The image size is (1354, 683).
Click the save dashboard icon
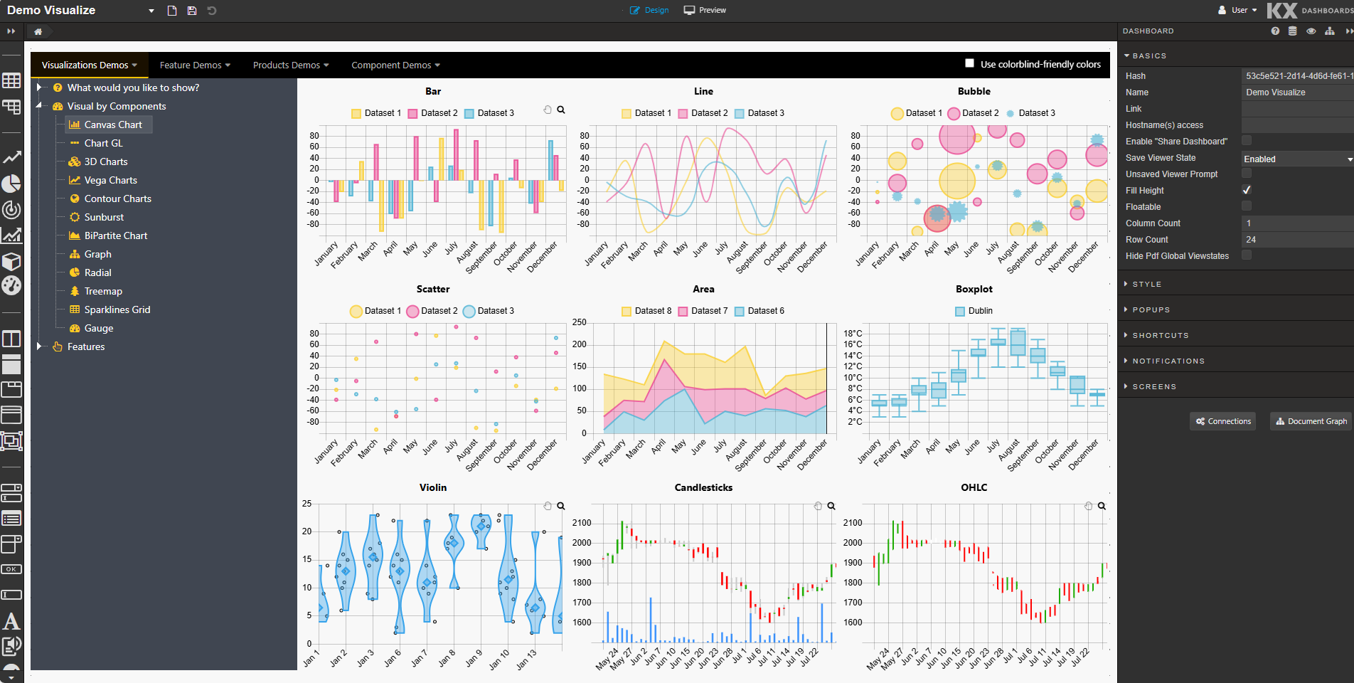point(192,11)
